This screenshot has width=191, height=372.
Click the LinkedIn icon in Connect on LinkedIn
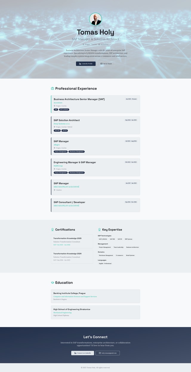(75, 353)
